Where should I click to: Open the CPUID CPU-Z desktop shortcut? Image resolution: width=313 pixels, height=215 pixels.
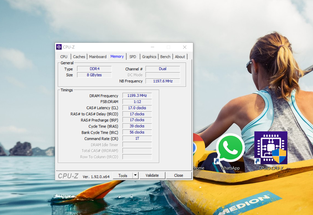tap(271, 151)
